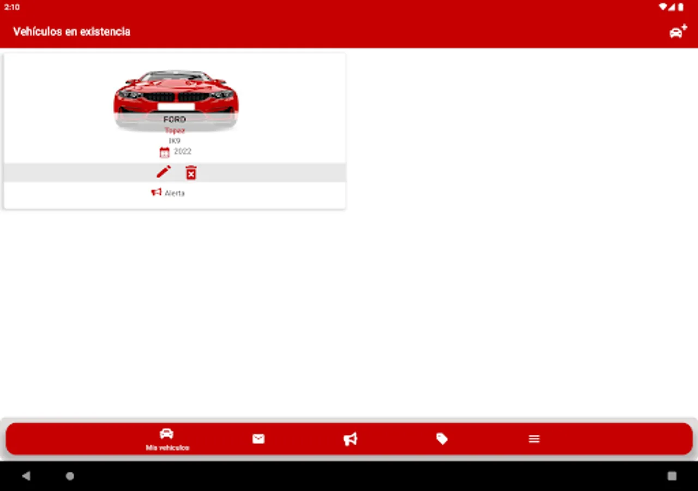This screenshot has width=698, height=491.
Task: Open the red car image thumbnail
Action: (x=176, y=100)
